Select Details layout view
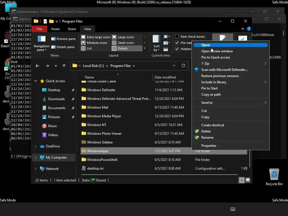288x216 pixels. point(127,48)
